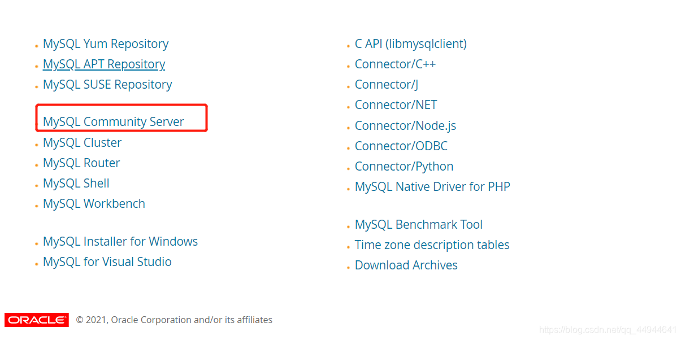Open the MySQL Workbench link
Image resolution: width=681 pixels, height=340 pixels.
(94, 204)
